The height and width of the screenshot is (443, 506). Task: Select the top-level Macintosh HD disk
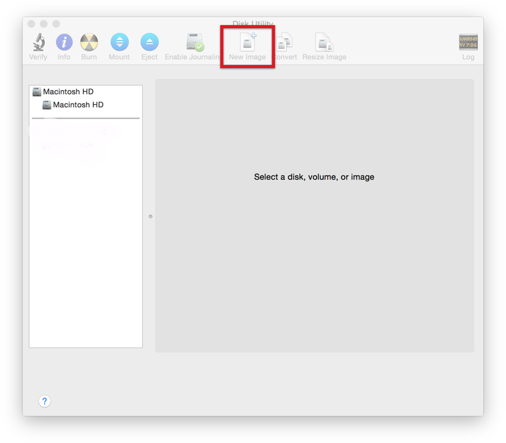tap(67, 92)
